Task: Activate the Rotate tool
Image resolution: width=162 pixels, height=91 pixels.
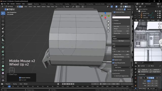Action: (x=3, y=25)
